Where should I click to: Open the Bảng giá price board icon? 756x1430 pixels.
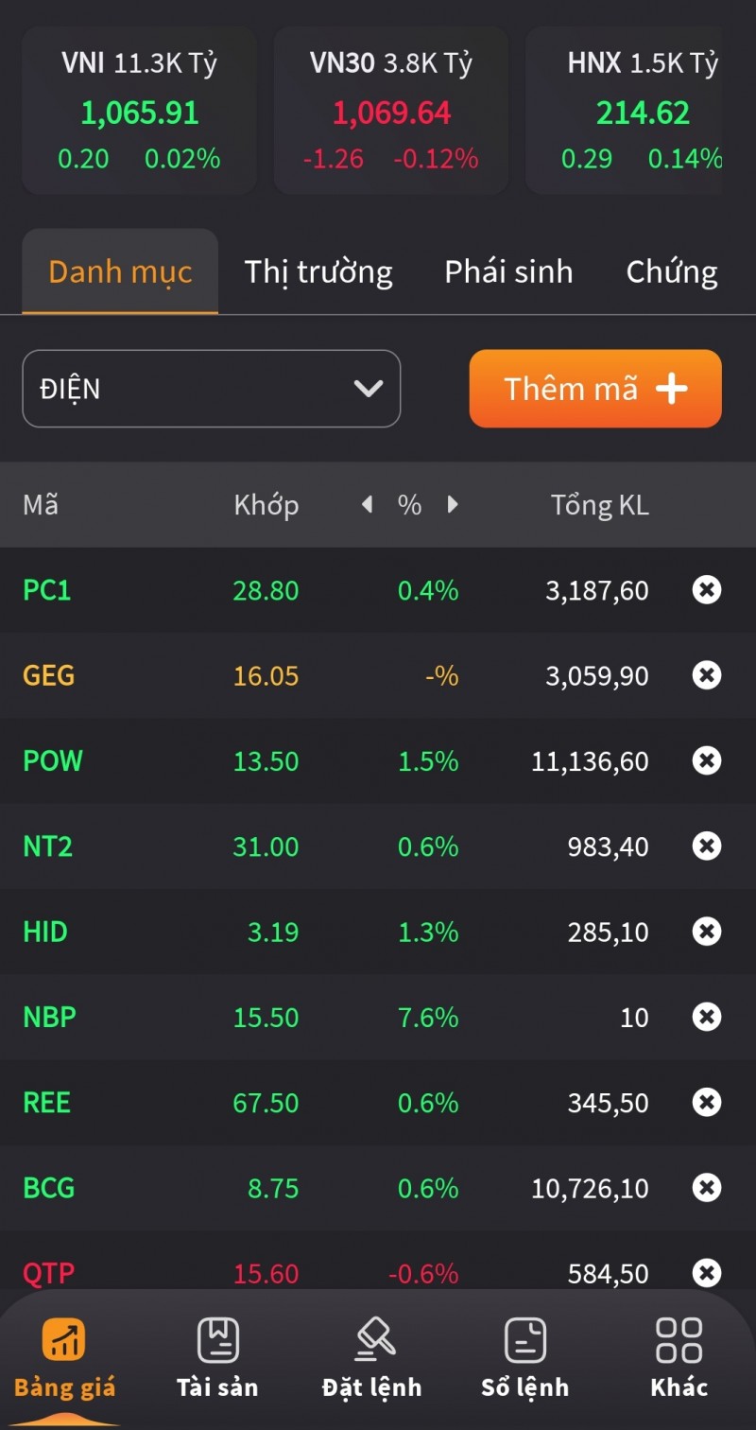click(63, 1340)
